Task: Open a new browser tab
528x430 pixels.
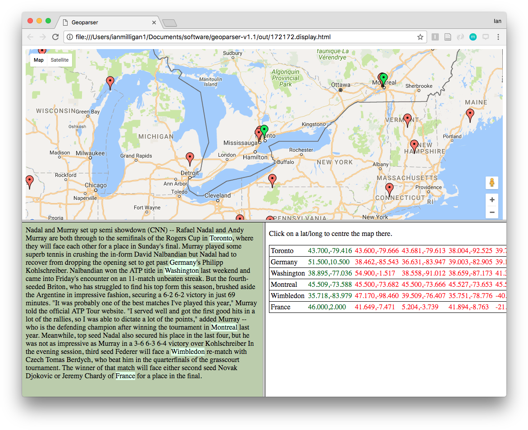Action: (169, 23)
